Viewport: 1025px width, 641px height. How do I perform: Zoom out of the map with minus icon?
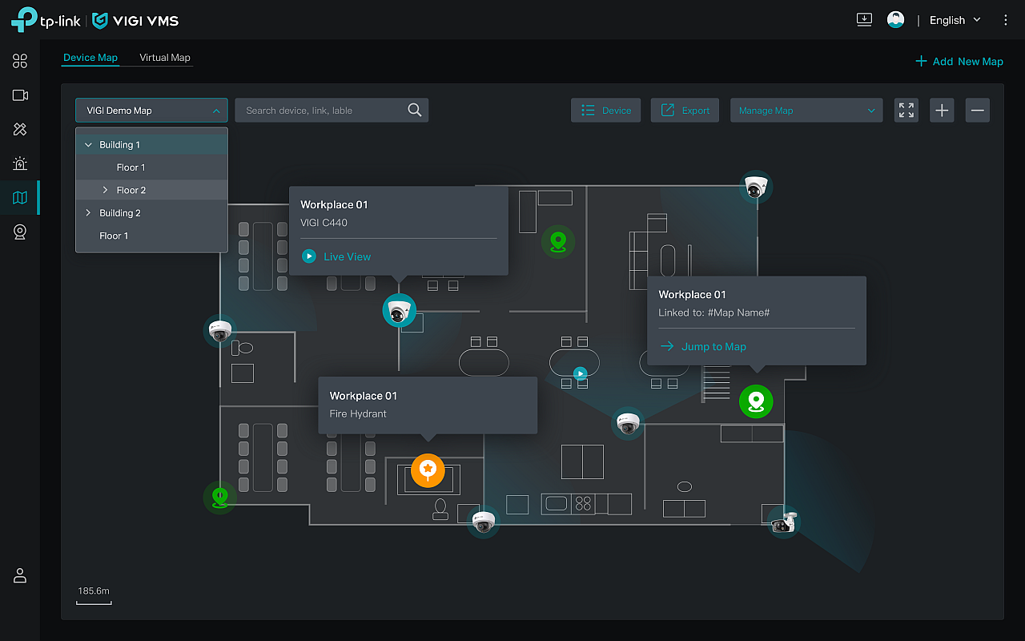(977, 110)
